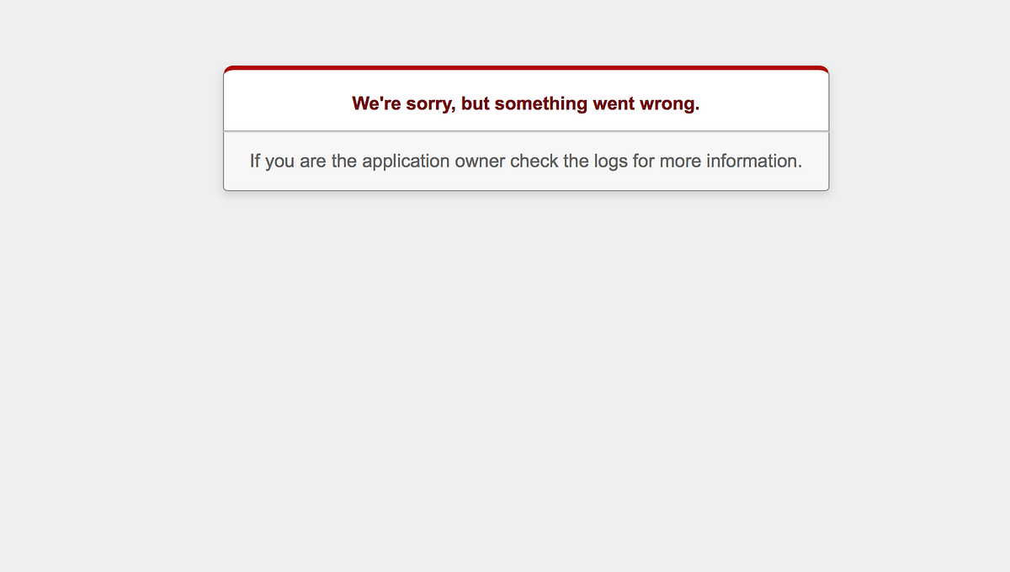Click the "We're sorry, but something went wrong." heading
The width and height of the screenshot is (1010, 572).
tap(526, 103)
